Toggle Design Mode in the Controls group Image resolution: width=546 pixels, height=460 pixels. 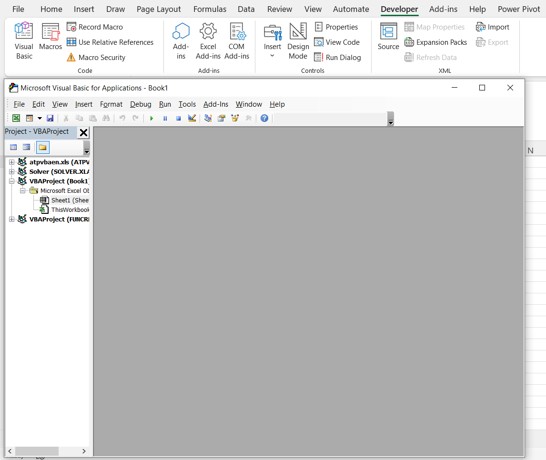click(298, 41)
